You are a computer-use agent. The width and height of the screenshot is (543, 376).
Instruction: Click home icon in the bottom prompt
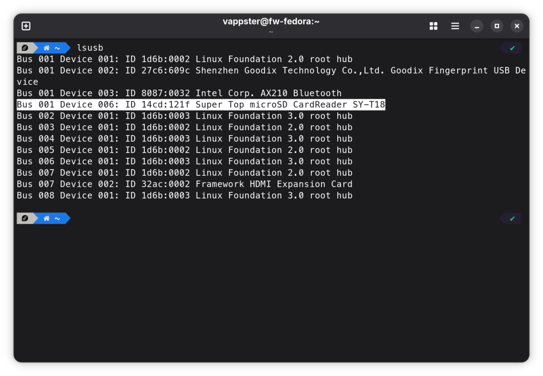tap(47, 218)
